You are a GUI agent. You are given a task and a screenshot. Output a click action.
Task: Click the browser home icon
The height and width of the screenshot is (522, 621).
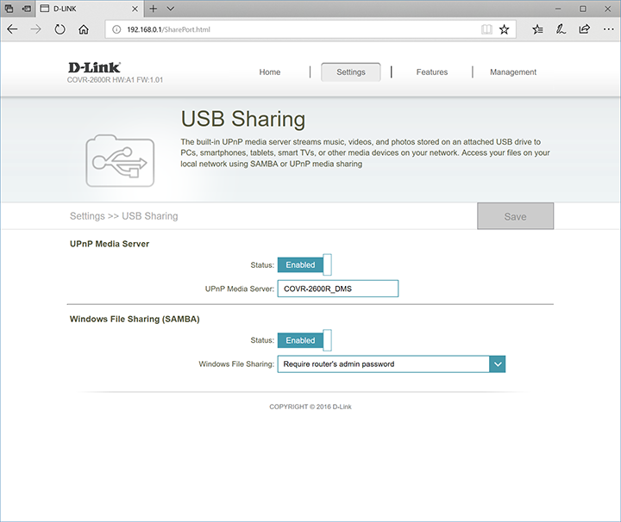pos(84,28)
